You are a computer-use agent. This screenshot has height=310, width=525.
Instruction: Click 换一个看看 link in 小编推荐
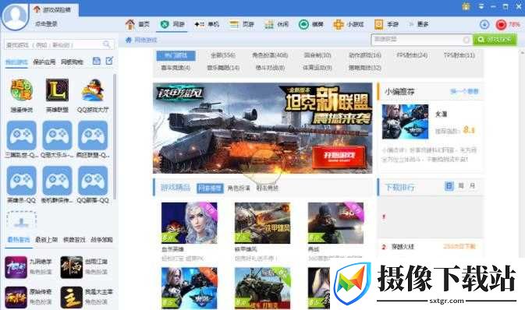(464, 91)
